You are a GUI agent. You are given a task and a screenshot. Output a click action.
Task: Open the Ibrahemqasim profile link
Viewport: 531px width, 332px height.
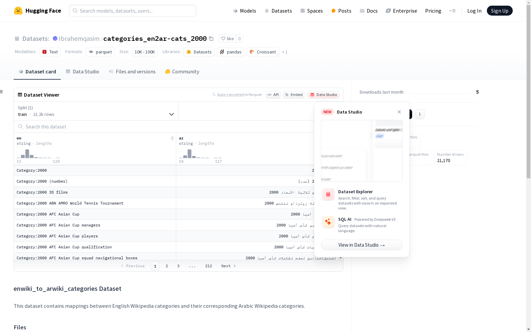point(79,39)
